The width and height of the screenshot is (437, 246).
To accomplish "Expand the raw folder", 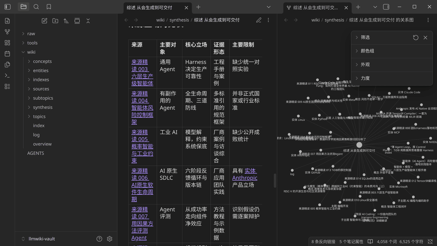I will pos(23,34).
